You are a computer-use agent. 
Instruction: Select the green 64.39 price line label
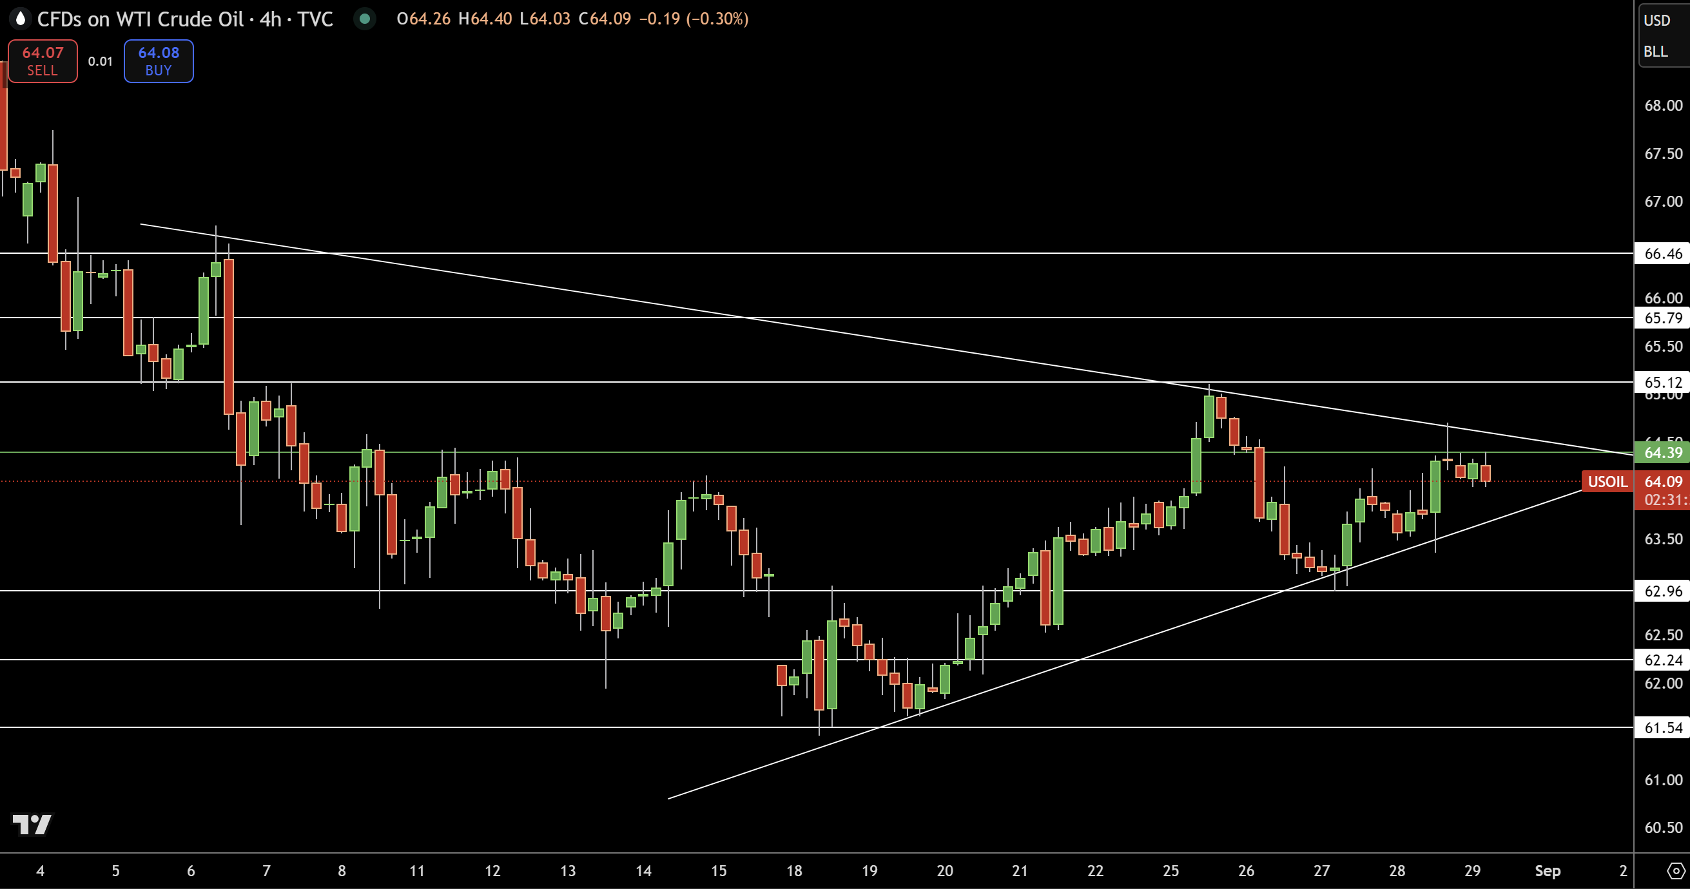[1662, 452]
